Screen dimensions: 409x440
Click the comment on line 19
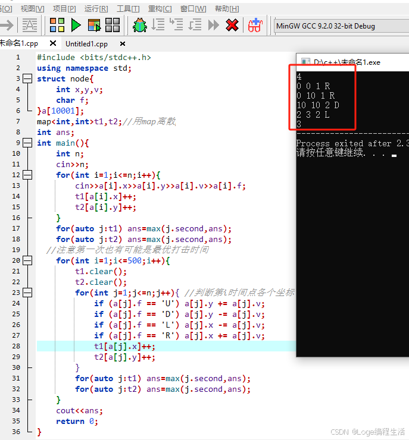[127, 250]
